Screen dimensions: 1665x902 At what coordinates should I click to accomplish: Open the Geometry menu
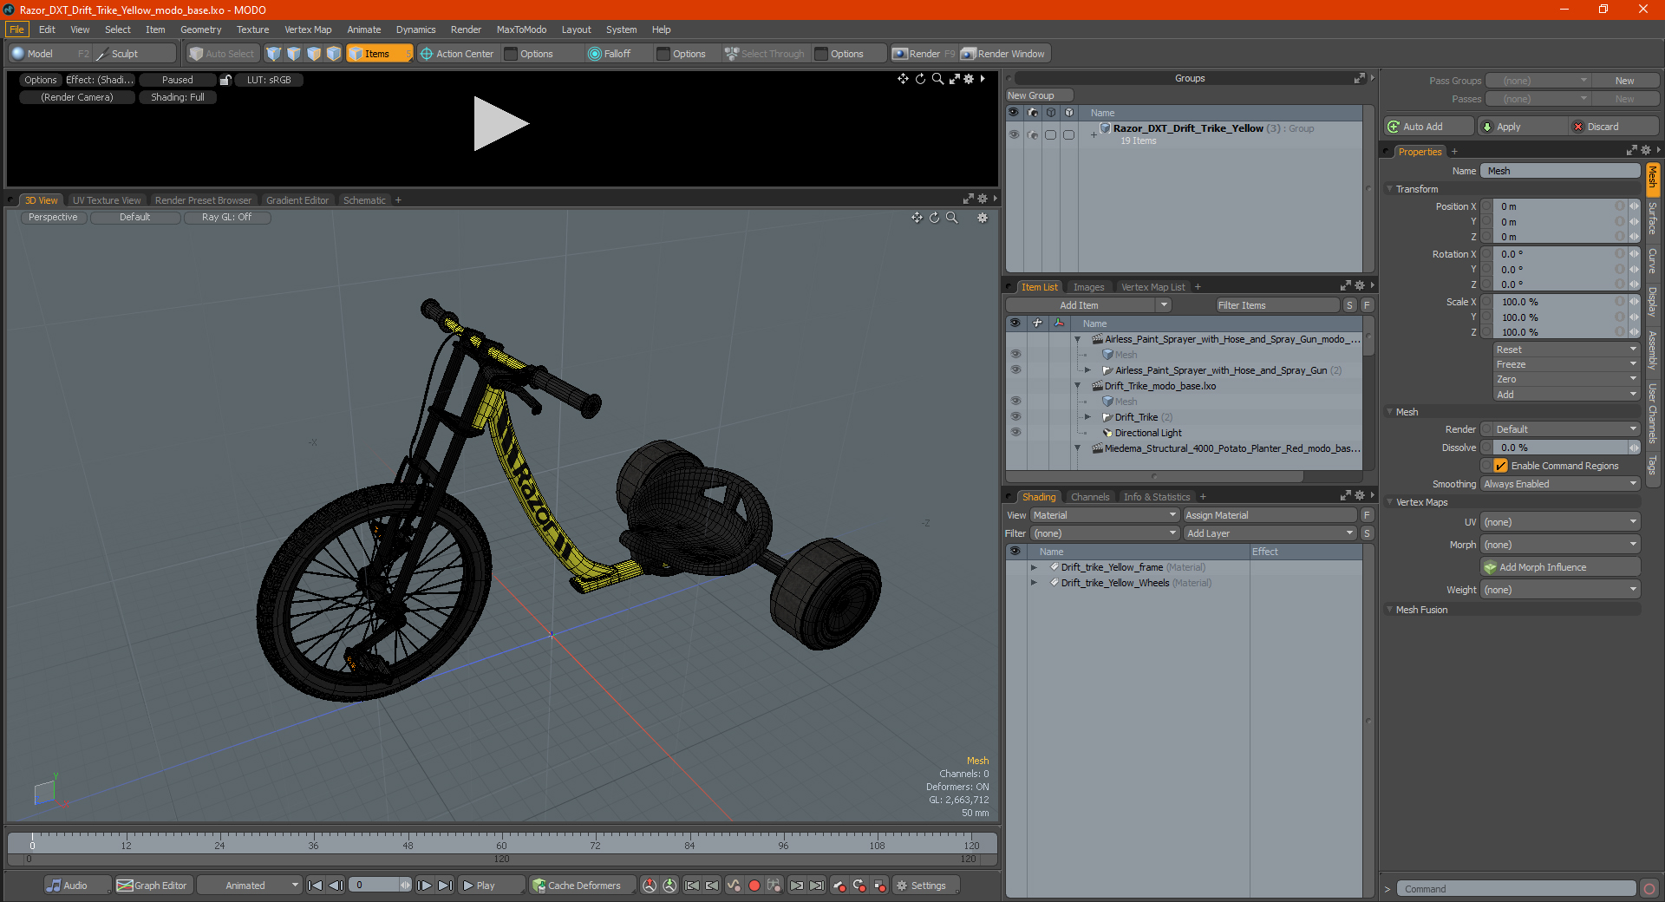pos(200,29)
